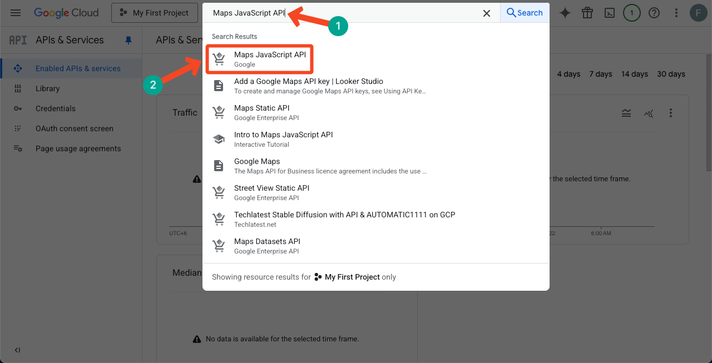The image size is (712, 363).
Task: Select the 14 days time range
Action: (x=635, y=74)
